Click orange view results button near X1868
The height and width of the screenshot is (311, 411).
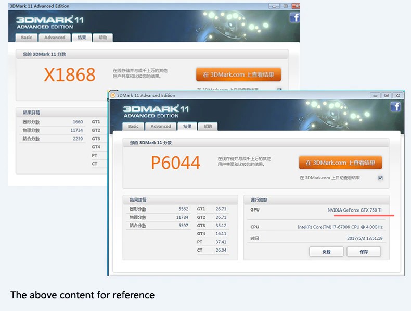coord(238,74)
